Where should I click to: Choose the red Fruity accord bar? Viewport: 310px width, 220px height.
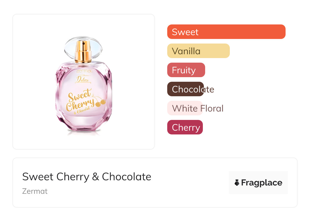click(186, 70)
